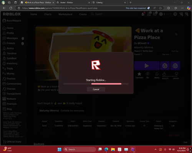Open Premium in the left sidebar

tap(10, 104)
